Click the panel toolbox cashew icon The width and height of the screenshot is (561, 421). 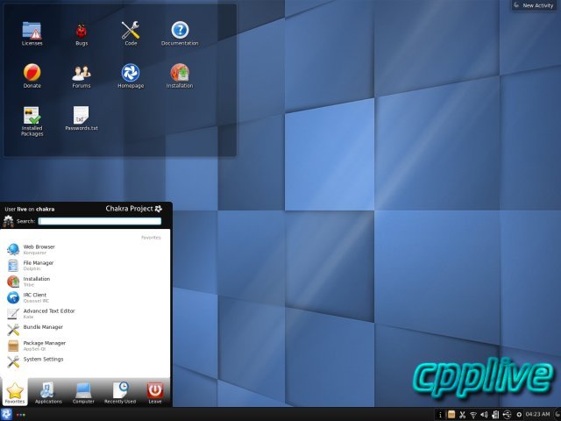coord(557,415)
